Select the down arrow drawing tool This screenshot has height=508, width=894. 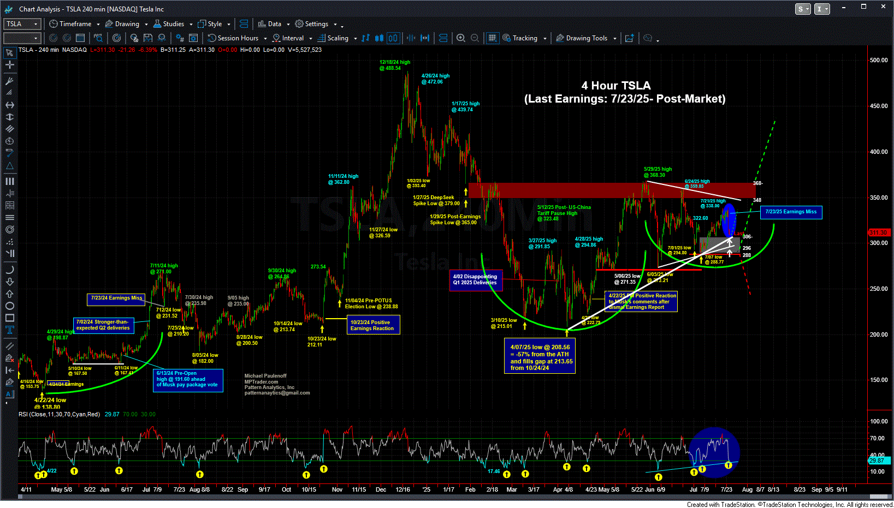click(x=9, y=282)
